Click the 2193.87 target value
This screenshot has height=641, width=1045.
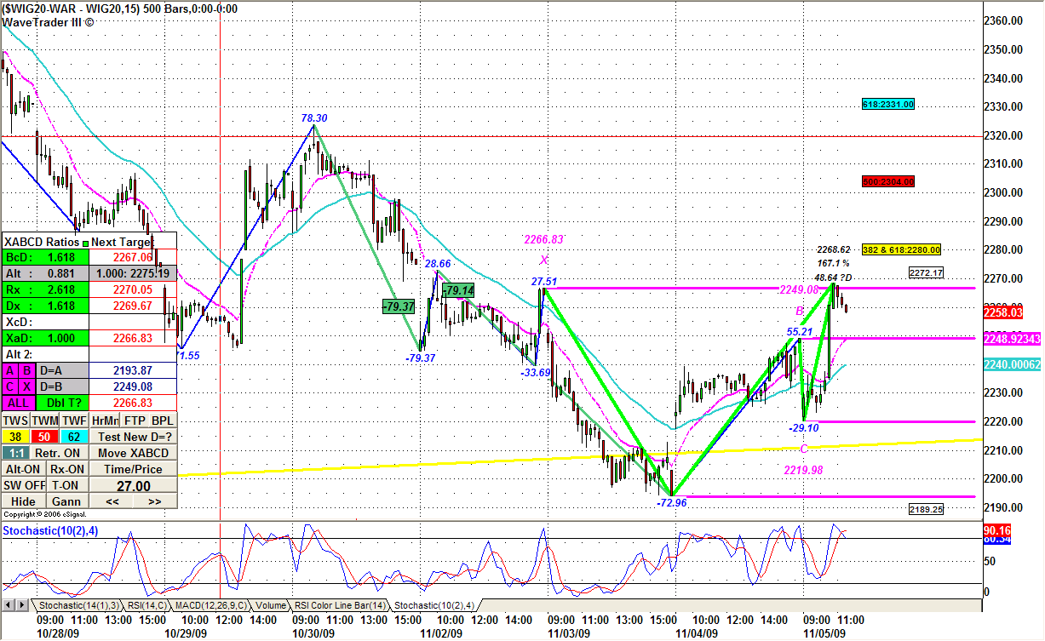click(133, 371)
